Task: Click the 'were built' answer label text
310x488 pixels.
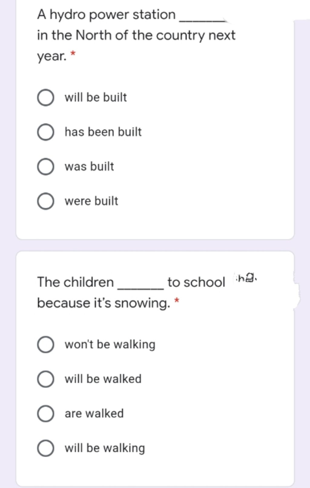Action: point(91,201)
